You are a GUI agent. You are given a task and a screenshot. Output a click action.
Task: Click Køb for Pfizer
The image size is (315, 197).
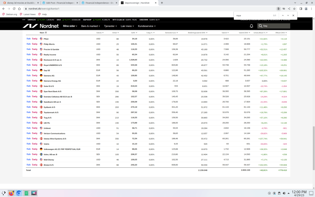tap(29, 39)
